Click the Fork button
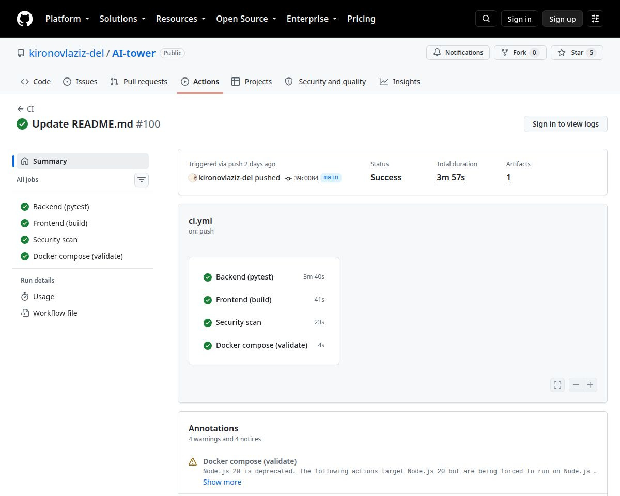620x496 pixels. pos(520,53)
